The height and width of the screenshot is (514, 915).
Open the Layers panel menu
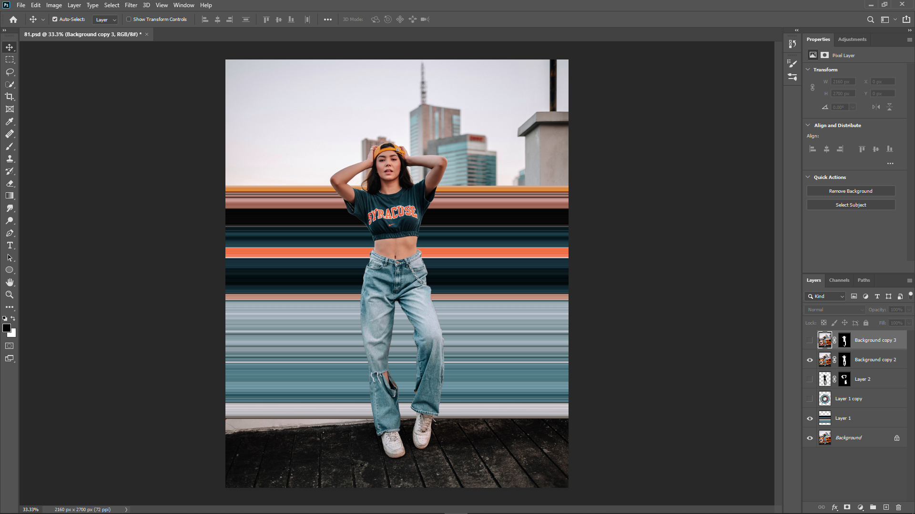(x=909, y=280)
